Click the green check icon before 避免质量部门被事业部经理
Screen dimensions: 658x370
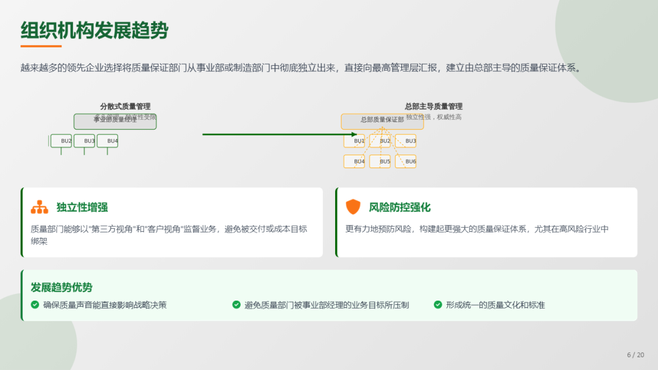point(236,304)
